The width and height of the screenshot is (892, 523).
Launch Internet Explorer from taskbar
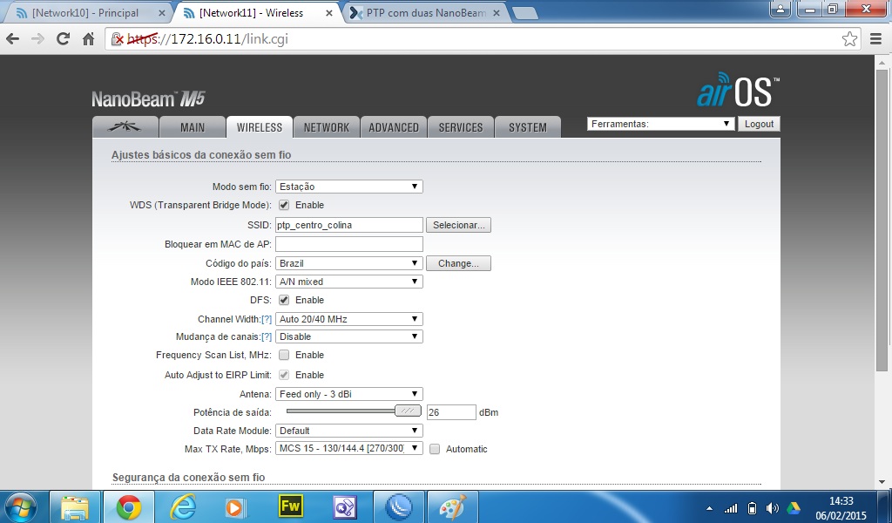183,506
